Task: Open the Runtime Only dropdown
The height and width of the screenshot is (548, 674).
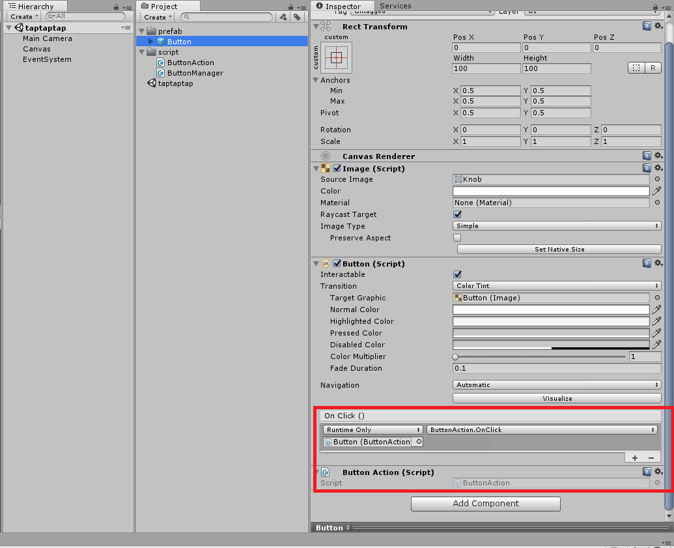Action: coord(373,430)
